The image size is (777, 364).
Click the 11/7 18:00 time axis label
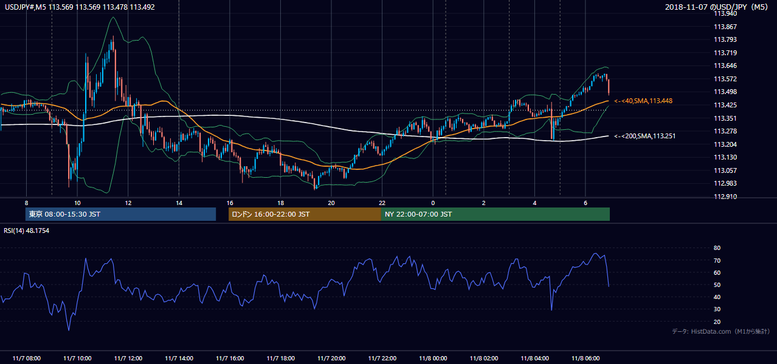point(280,359)
